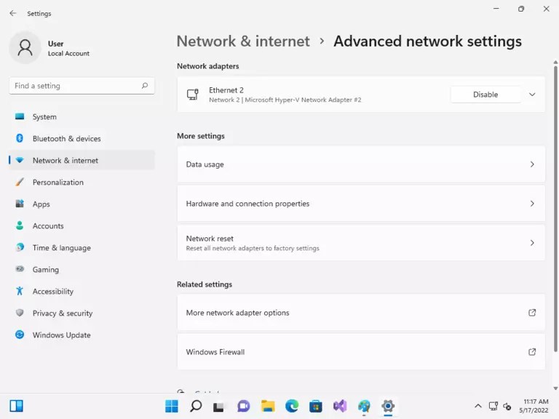Click the search magnifier in Find a setting

point(145,86)
